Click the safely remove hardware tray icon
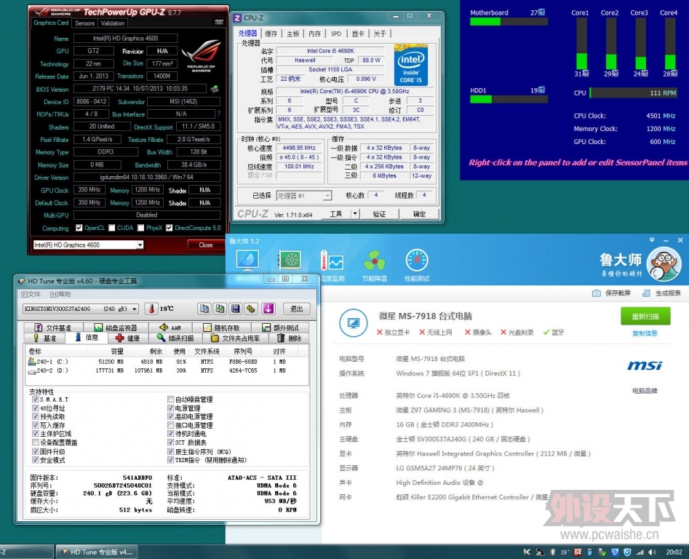Viewport: 689px width, 559px height. (x=602, y=552)
